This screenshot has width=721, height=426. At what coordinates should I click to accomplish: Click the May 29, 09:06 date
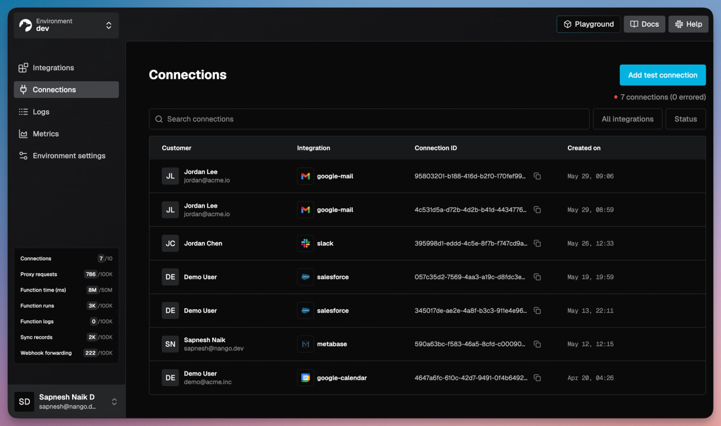(590, 176)
